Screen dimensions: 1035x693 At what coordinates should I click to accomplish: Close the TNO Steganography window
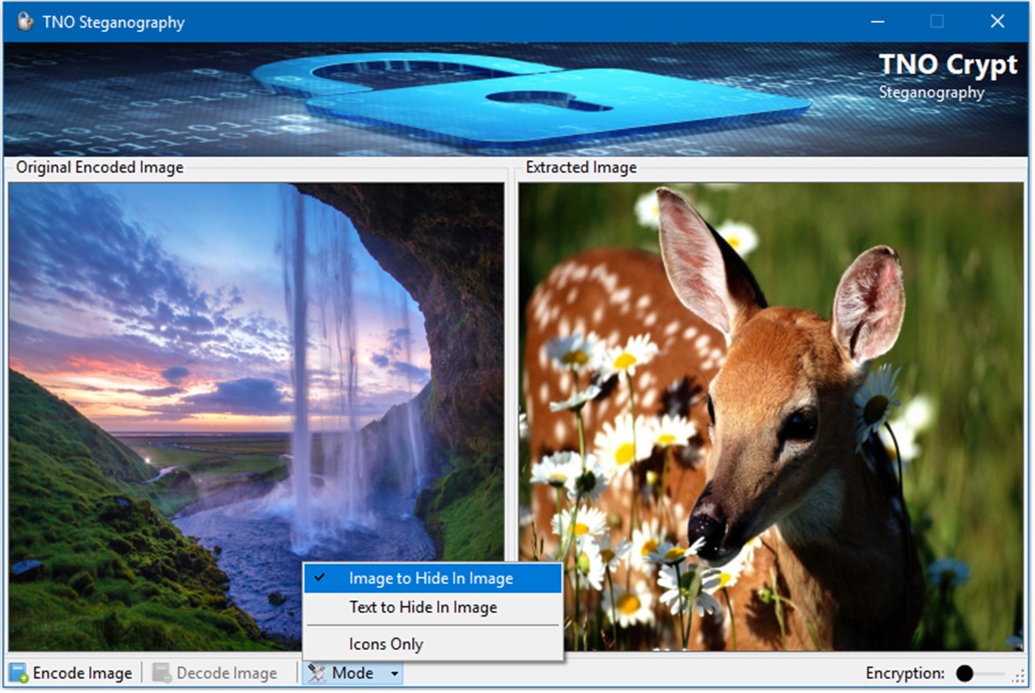pyautogui.click(x=997, y=22)
